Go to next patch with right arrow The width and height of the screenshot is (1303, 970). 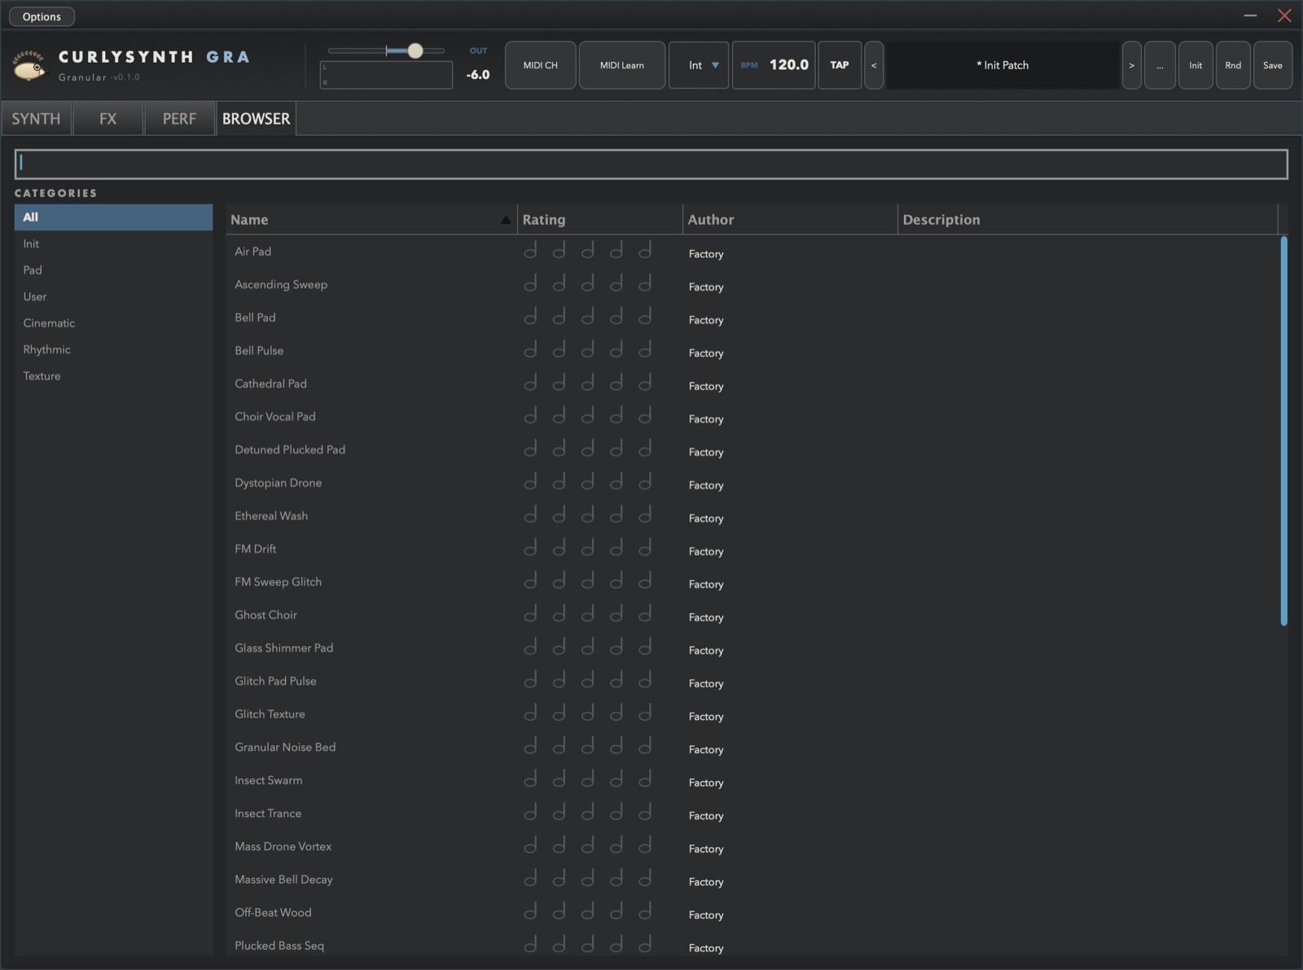(1131, 65)
